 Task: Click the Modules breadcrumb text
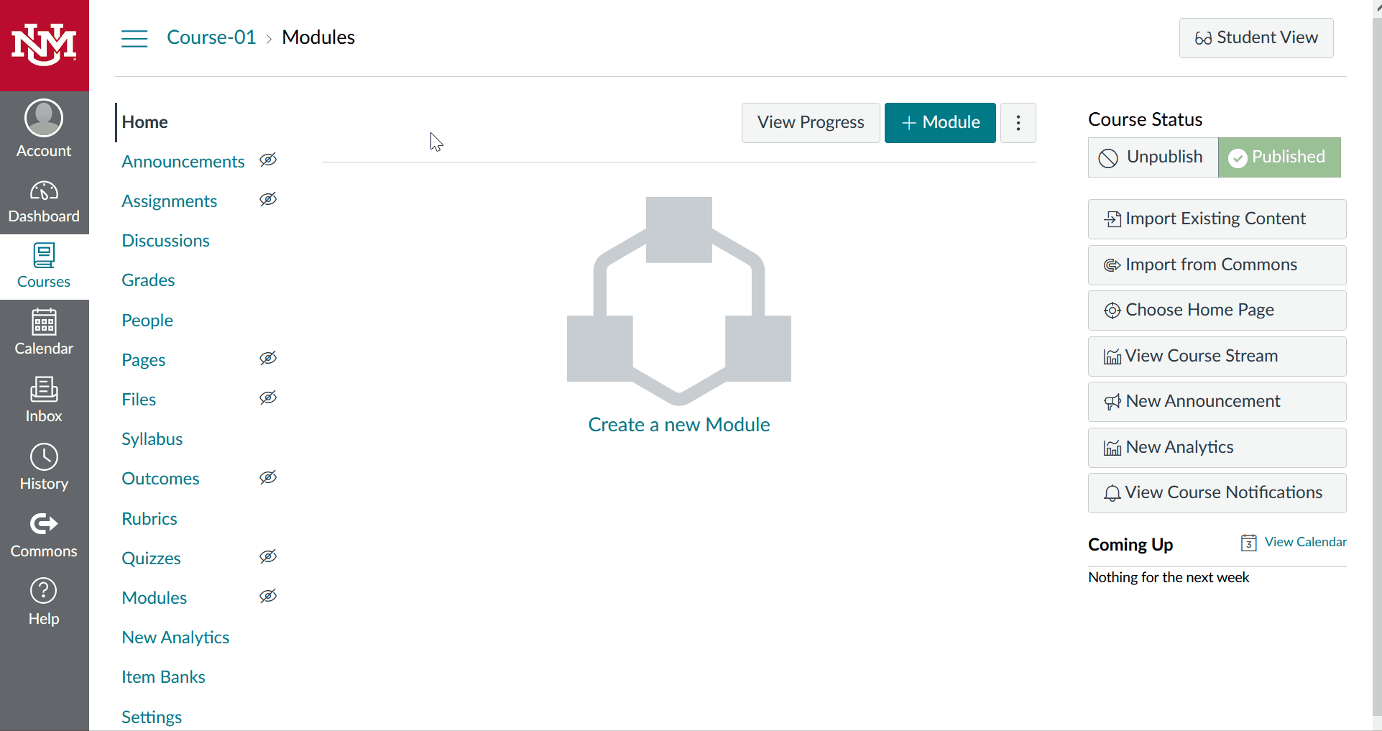318,37
